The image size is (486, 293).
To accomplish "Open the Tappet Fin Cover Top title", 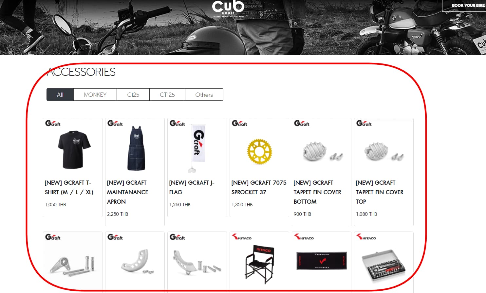I will [380, 192].
